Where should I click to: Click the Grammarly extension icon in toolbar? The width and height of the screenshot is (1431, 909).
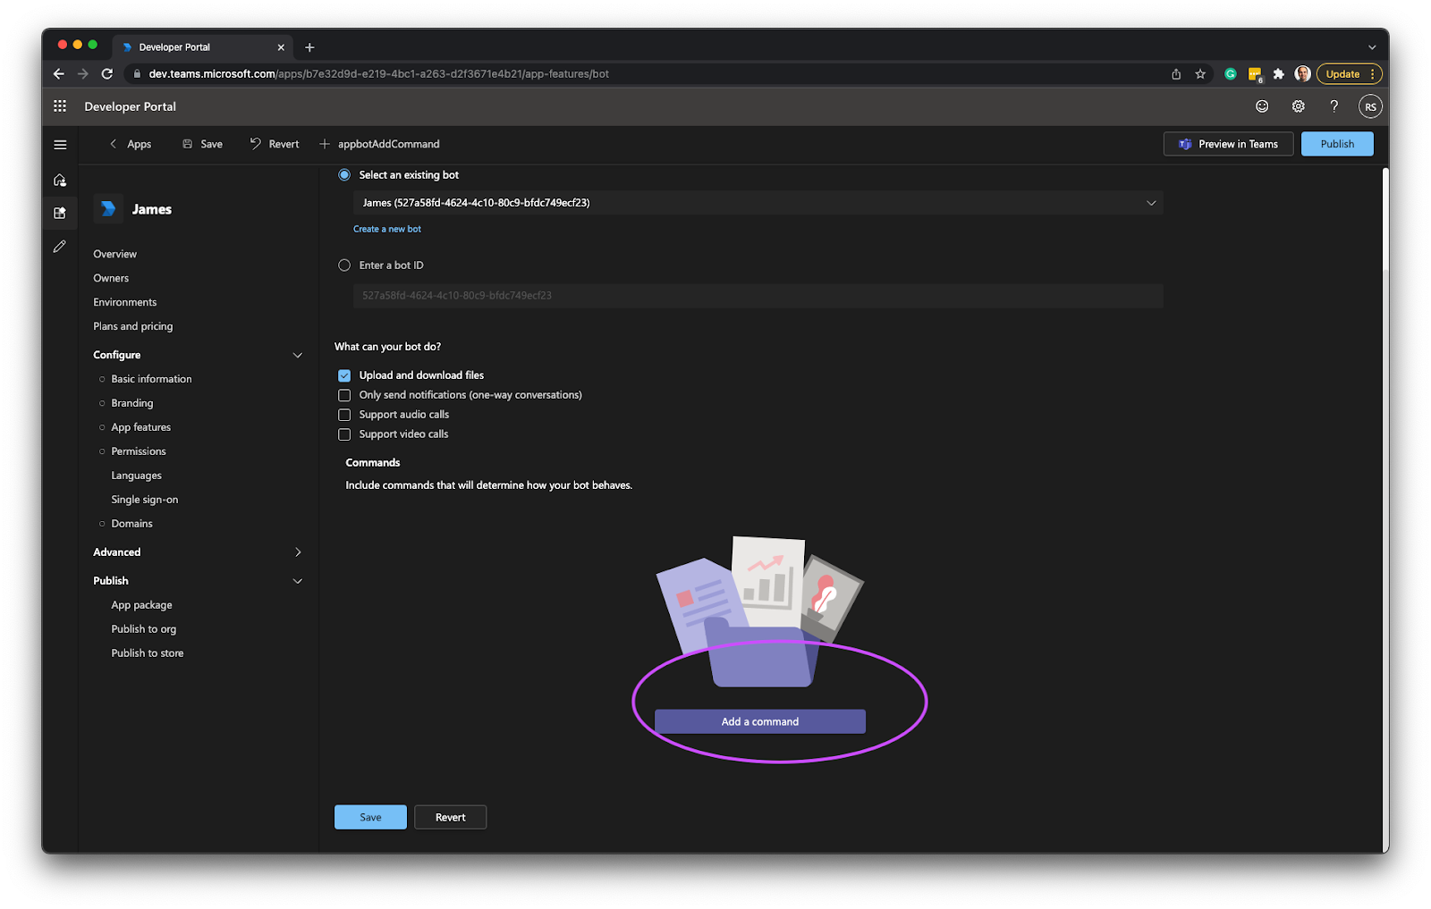tap(1230, 74)
